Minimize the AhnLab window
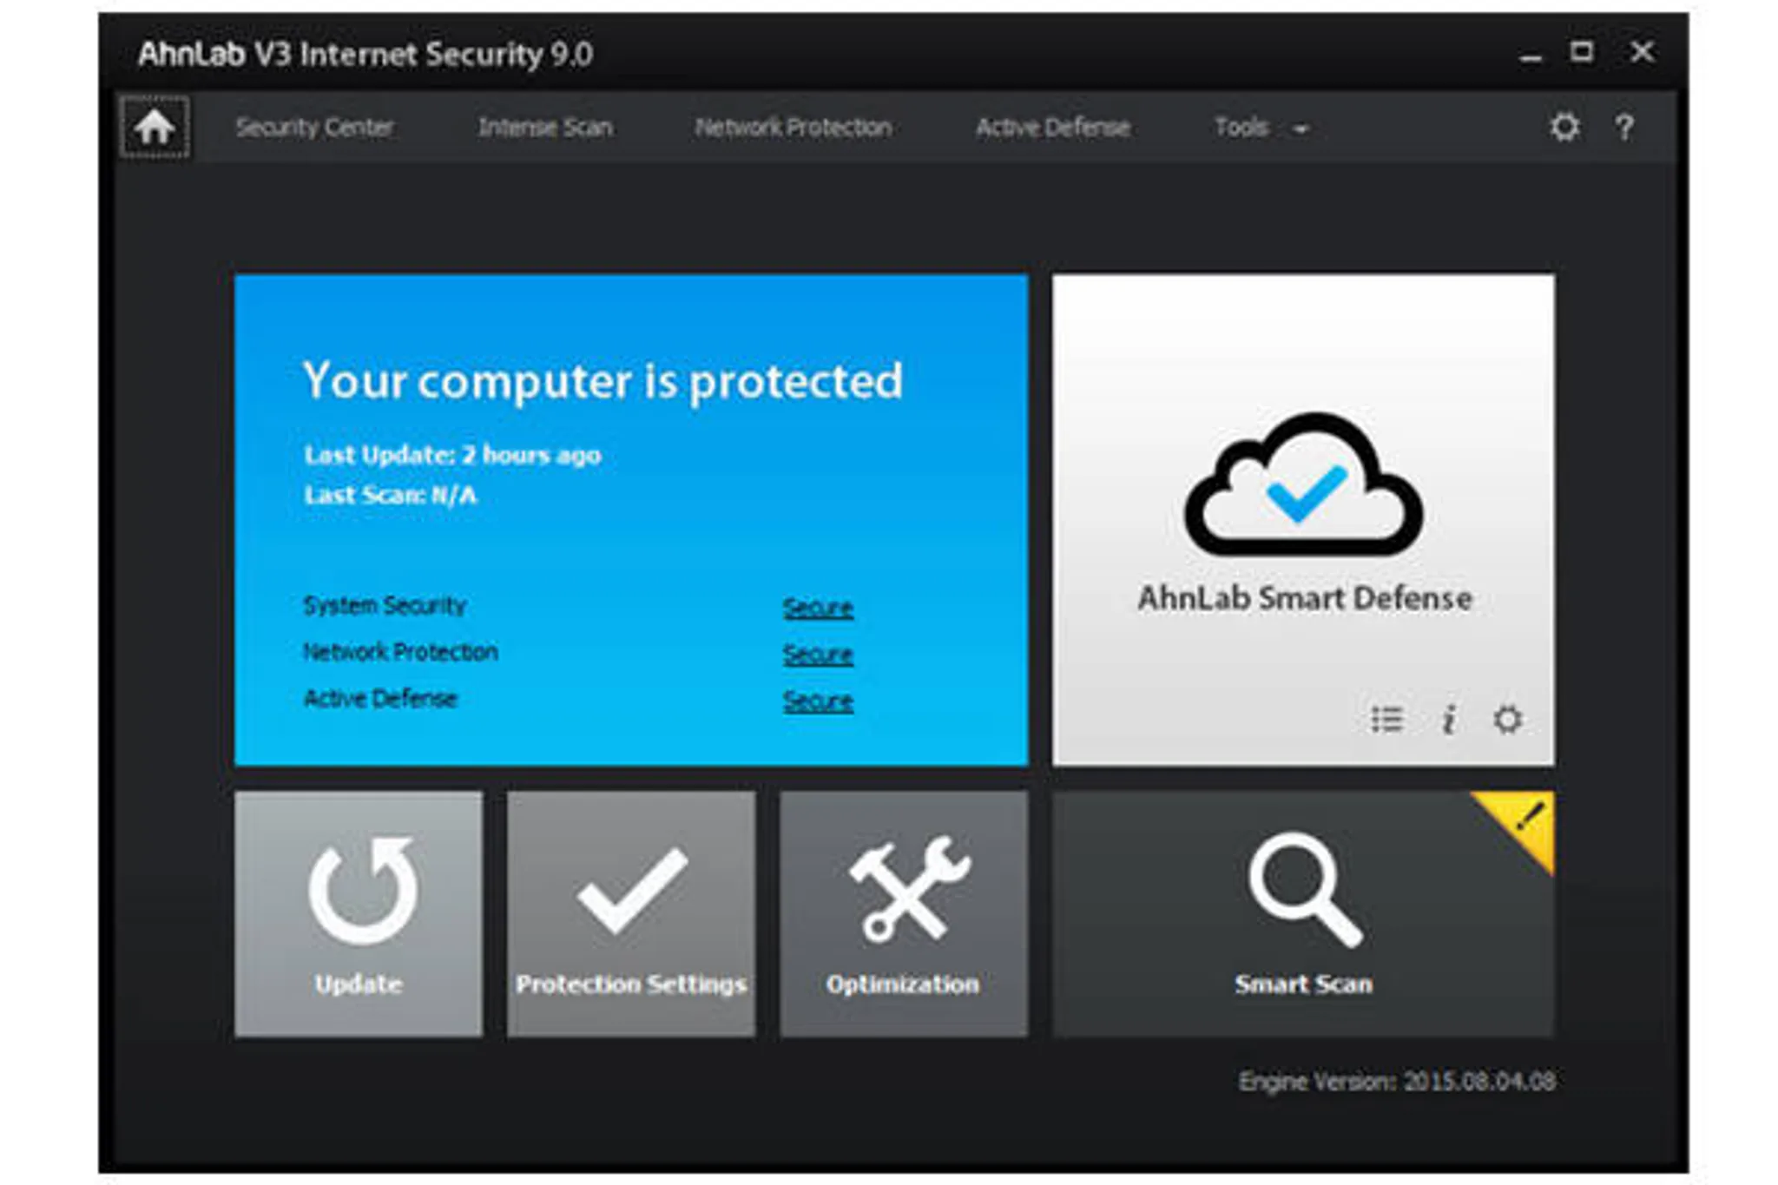The width and height of the screenshot is (1778, 1185). click(x=1531, y=56)
